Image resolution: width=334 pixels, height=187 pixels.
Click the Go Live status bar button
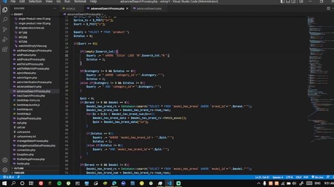317,177
